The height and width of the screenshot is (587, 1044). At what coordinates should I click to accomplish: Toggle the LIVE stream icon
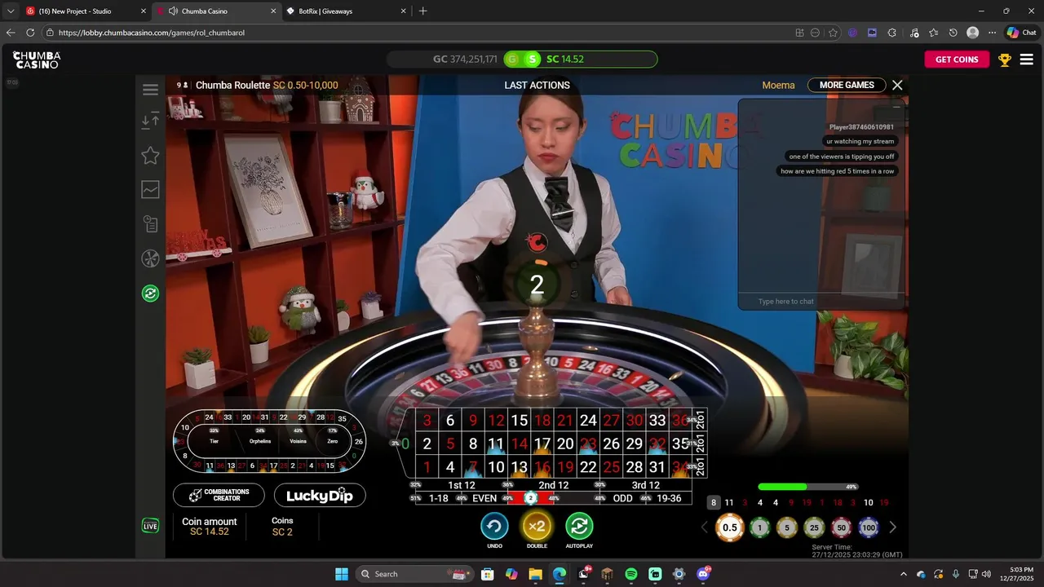[x=150, y=526]
